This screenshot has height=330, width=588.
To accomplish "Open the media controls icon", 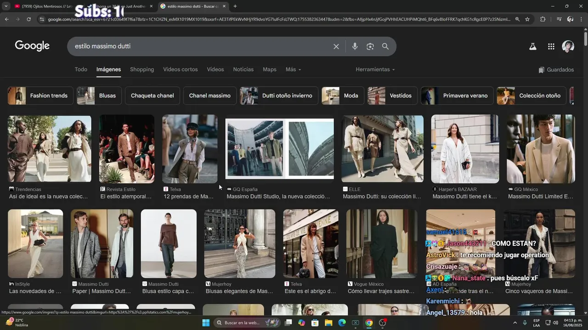I will pyautogui.click(x=559, y=19).
